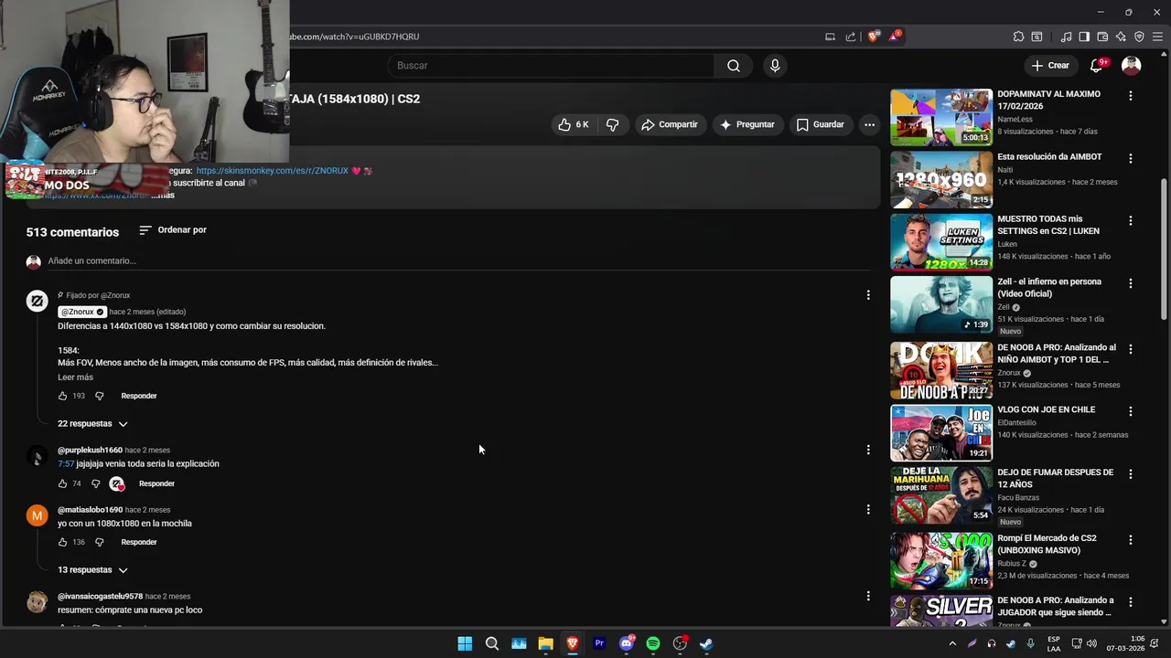
Task: Open VLOG CON JOE EN CHILE thumbnail
Action: pyautogui.click(x=941, y=432)
